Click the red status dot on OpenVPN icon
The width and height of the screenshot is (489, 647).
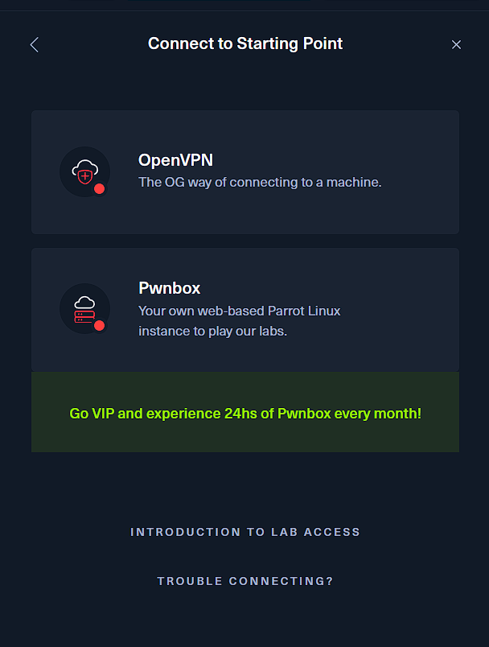(x=100, y=189)
